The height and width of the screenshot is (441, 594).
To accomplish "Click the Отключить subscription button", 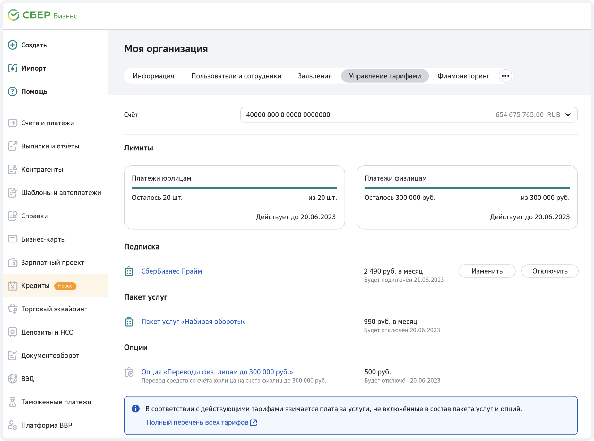I will 550,271.
